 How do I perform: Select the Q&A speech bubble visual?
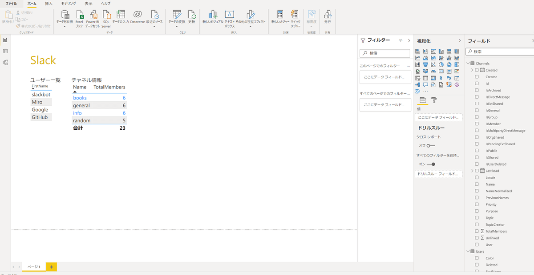point(425,84)
